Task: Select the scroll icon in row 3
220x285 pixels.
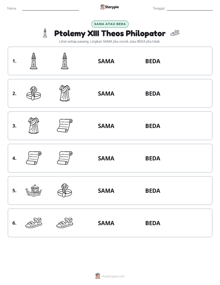Action: 65,126
